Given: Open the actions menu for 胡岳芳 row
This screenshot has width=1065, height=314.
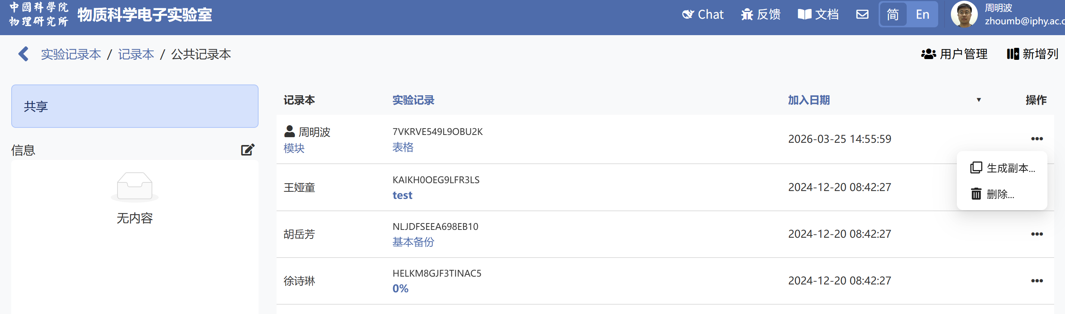Looking at the screenshot, I should (1037, 234).
